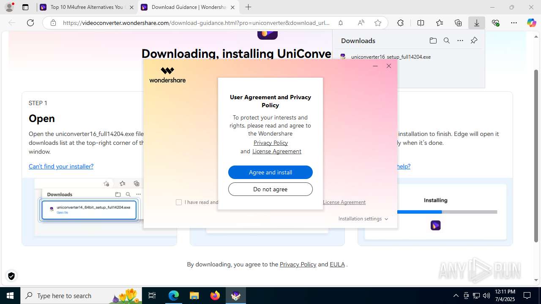
Task: Open File Explorer from taskbar
Action: click(x=194, y=296)
